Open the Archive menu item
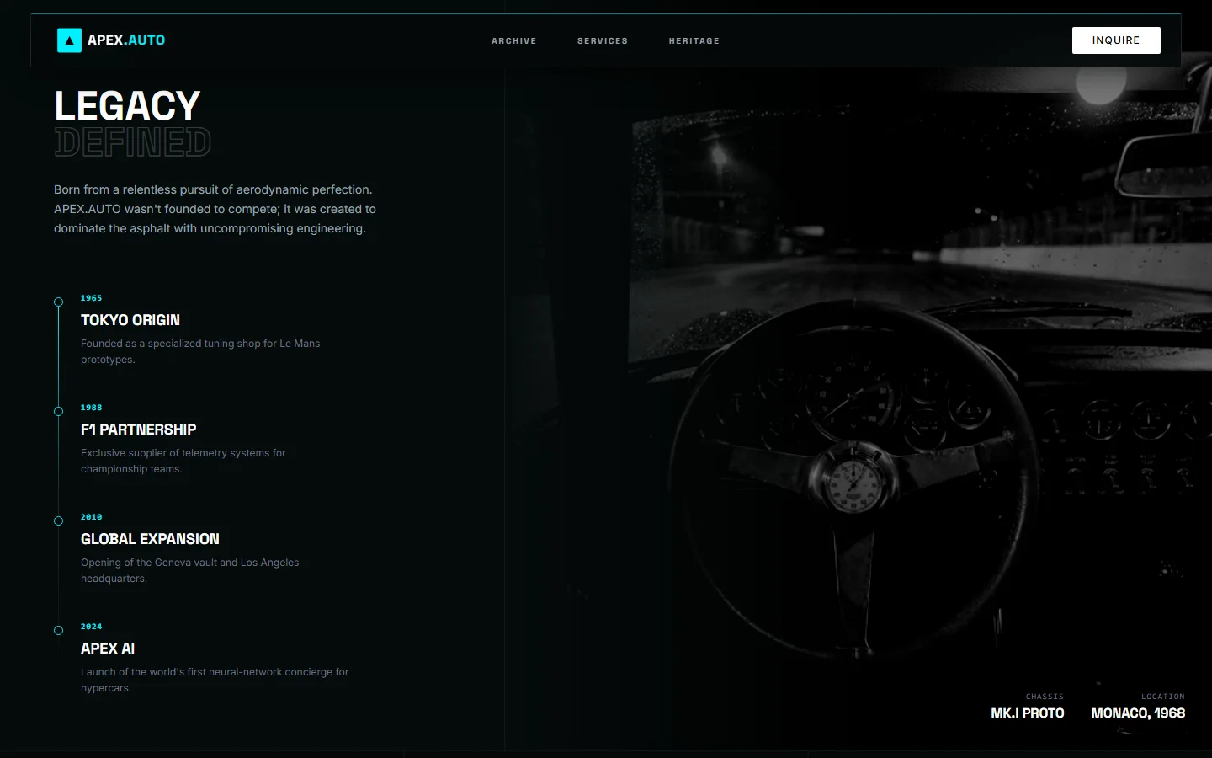 513,41
